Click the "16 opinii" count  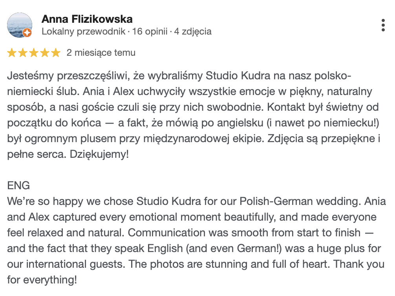click(150, 31)
